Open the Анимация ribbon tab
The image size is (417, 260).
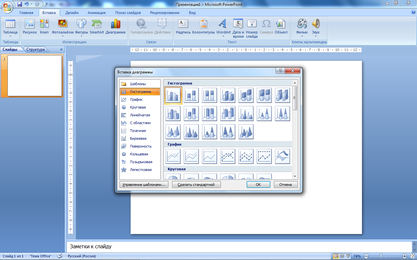[x=96, y=13]
